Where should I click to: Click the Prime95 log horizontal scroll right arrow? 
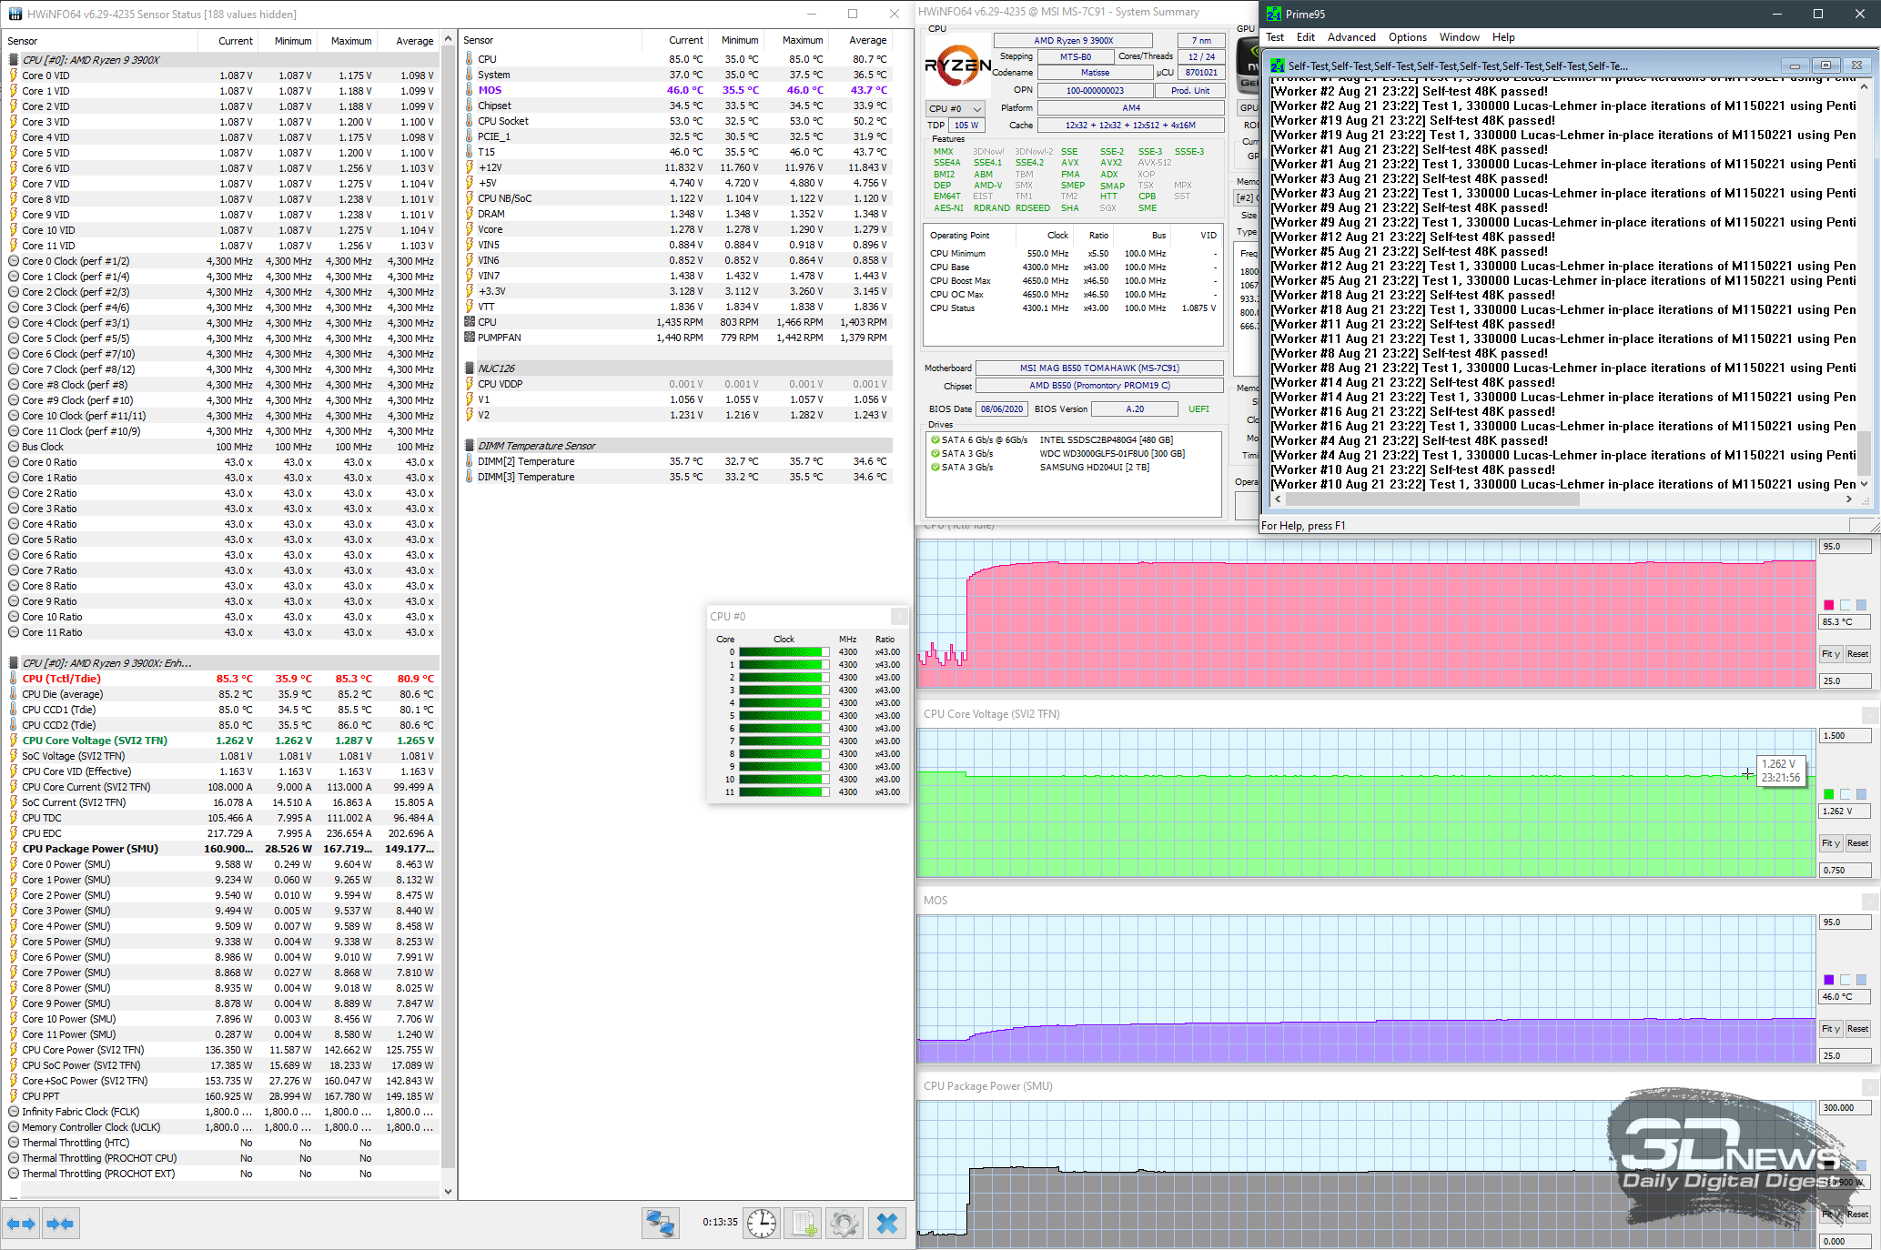click(1848, 499)
